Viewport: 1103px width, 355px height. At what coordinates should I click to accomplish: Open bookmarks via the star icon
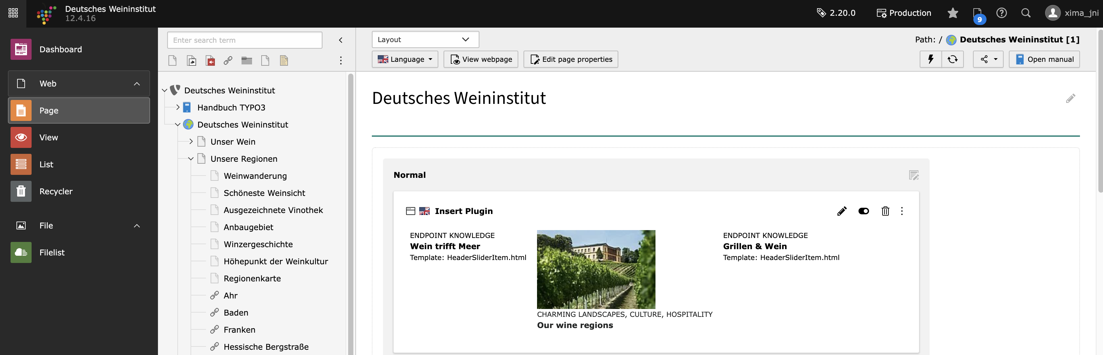(x=952, y=13)
